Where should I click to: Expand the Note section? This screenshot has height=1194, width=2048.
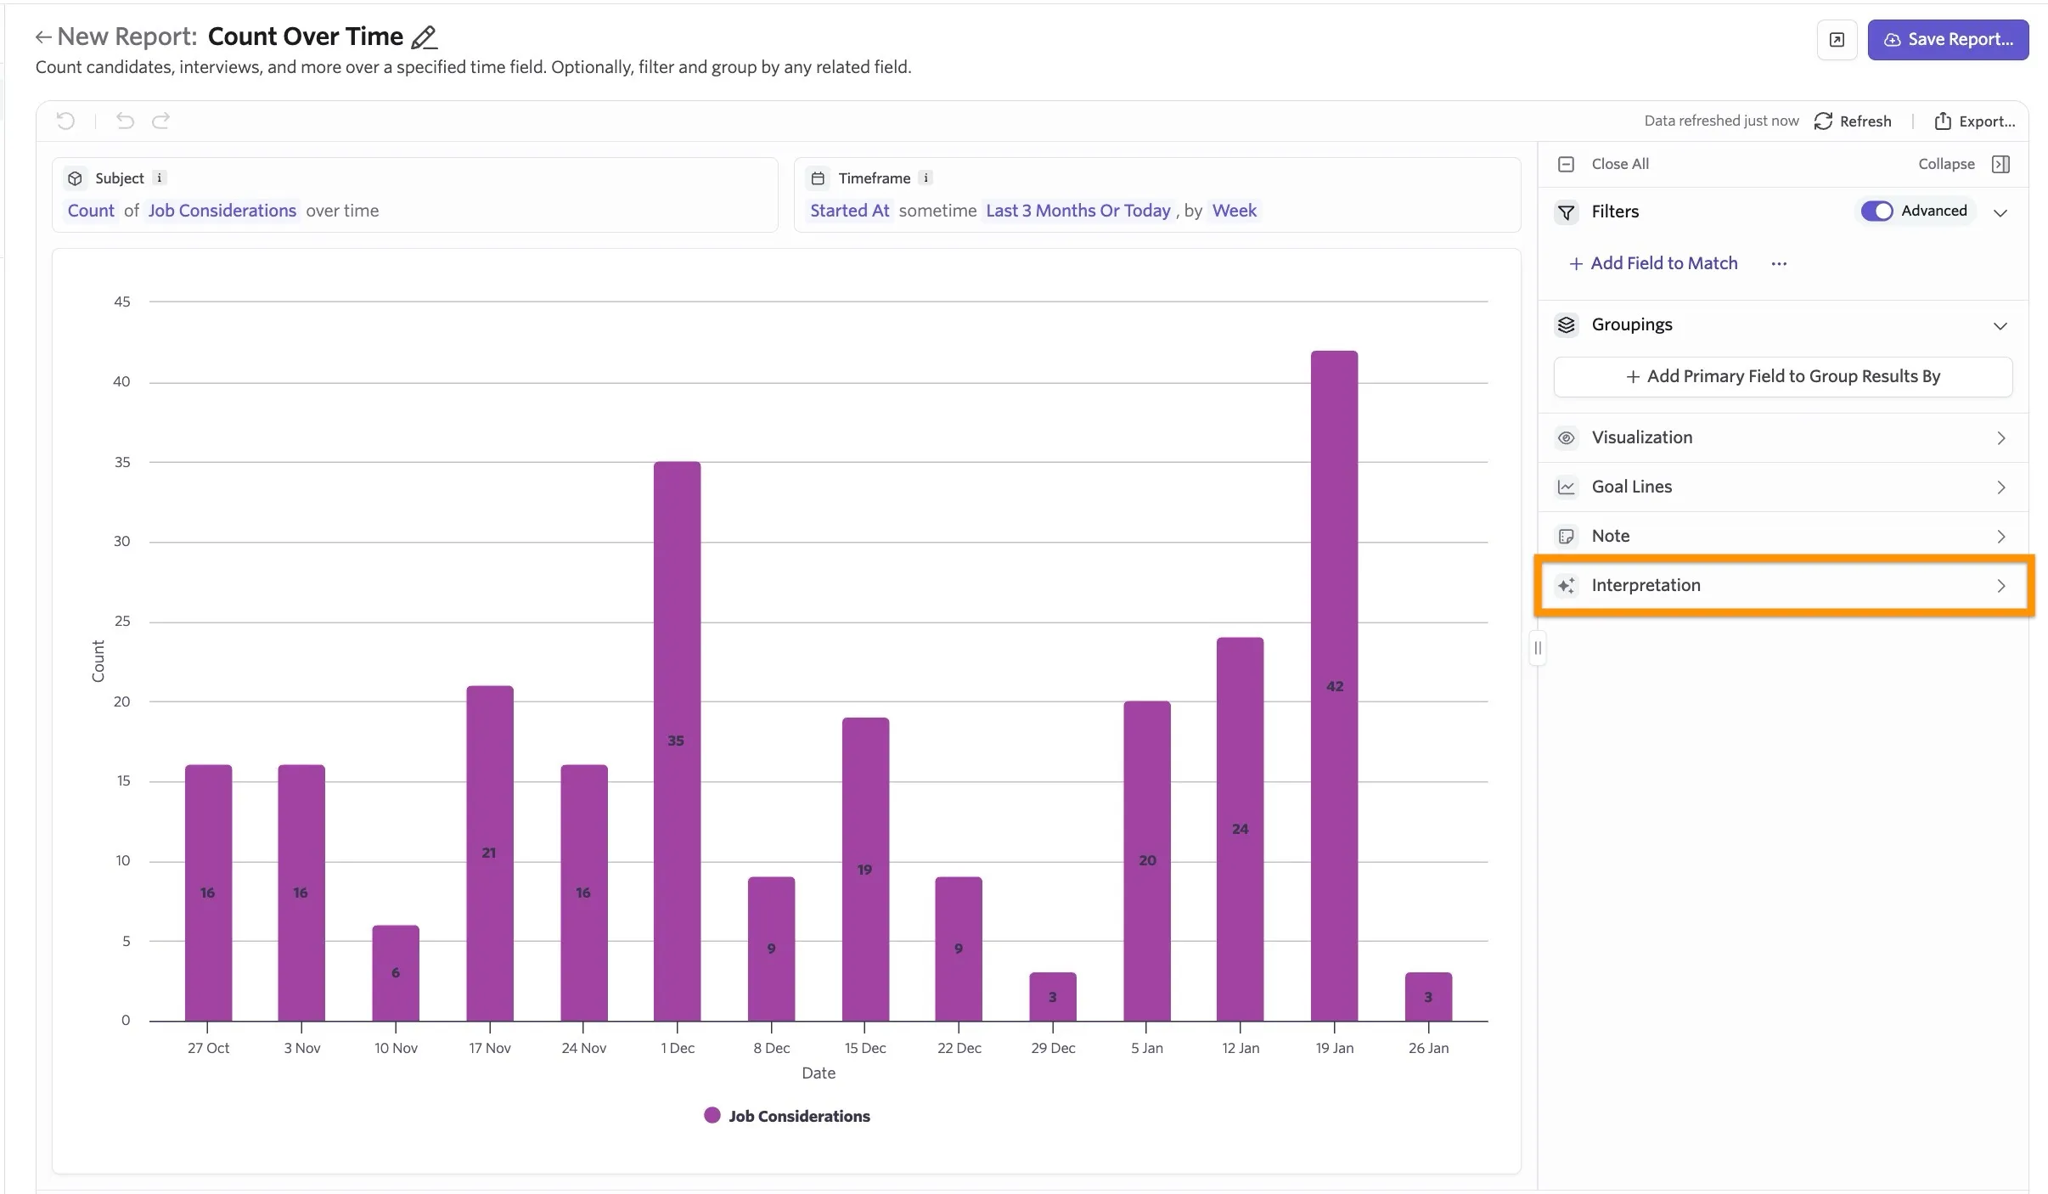click(x=1782, y=537)
